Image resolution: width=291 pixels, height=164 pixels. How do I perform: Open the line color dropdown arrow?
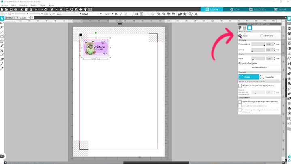click(13, 14)
